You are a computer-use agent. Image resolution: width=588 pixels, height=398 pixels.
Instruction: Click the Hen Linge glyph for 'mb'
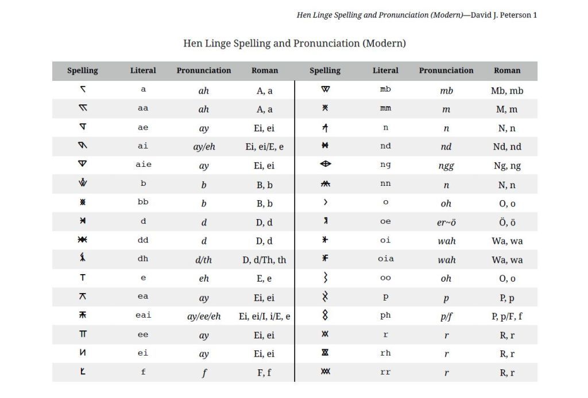coord(325,89)
